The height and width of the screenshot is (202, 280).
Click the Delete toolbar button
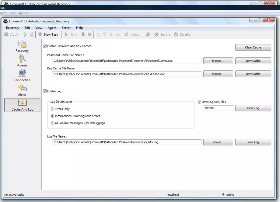(132, 34)
